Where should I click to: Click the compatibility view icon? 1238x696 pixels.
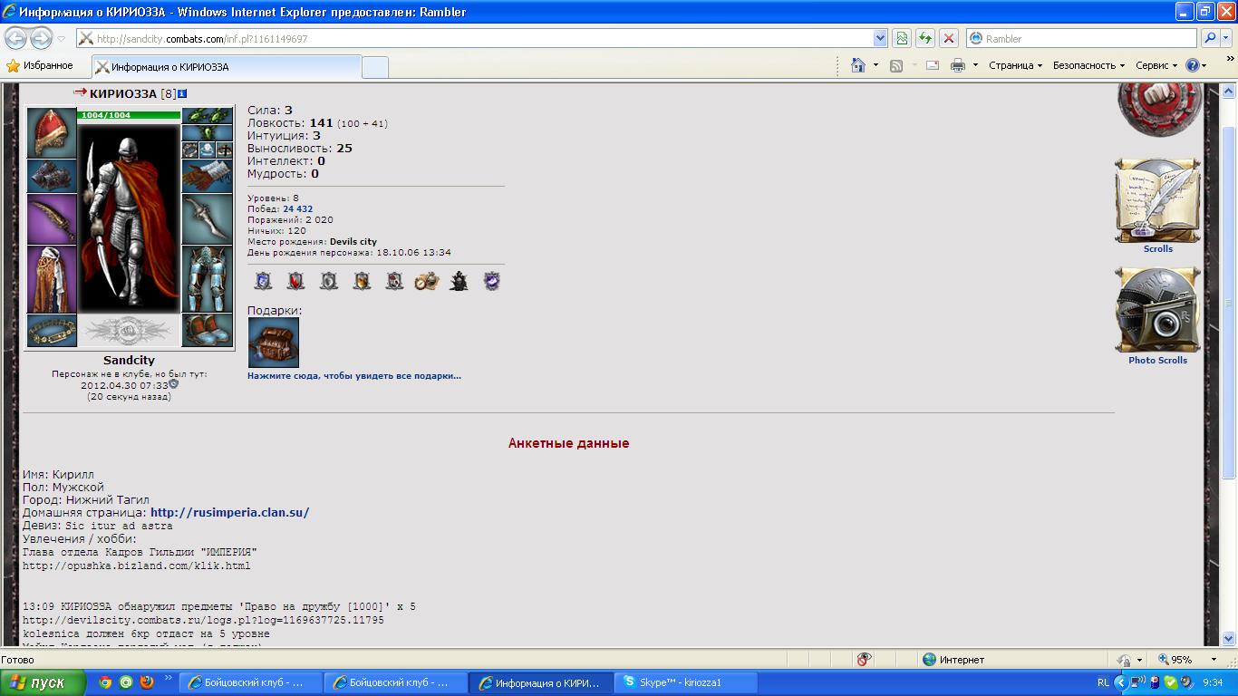[x=902, y=39]
